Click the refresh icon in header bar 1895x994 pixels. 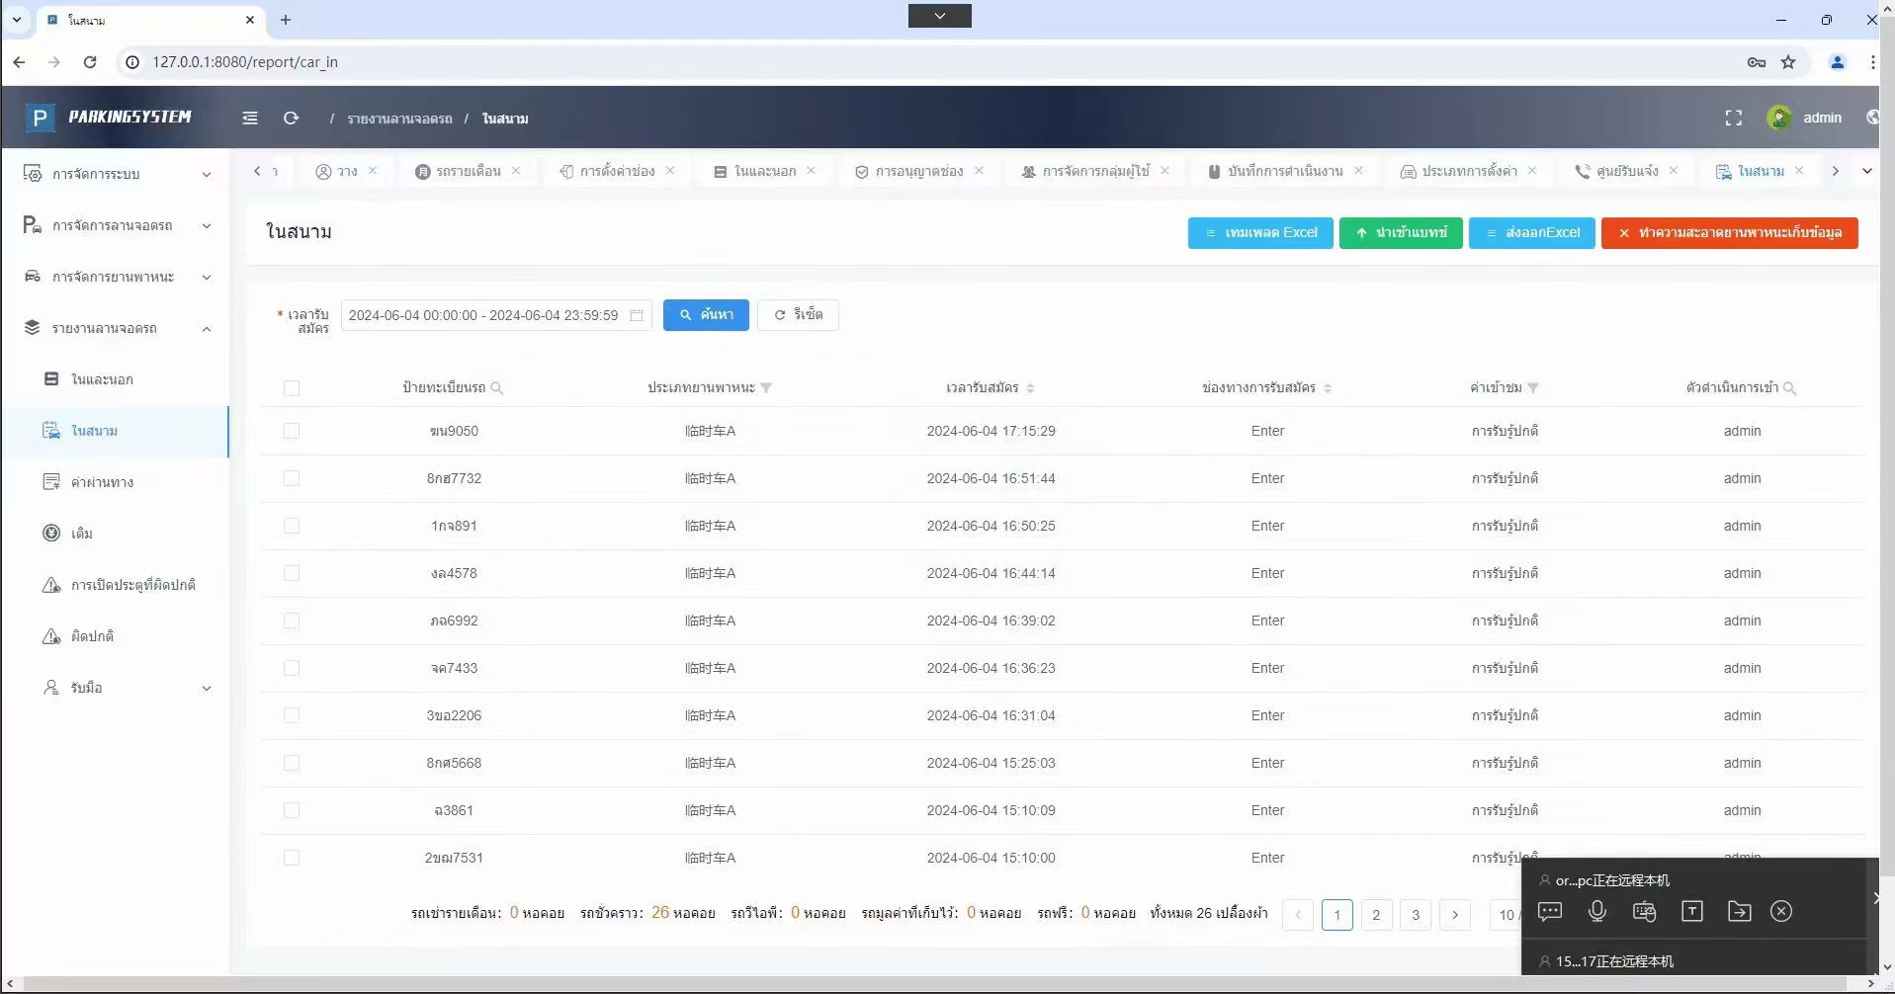[291, 118]
